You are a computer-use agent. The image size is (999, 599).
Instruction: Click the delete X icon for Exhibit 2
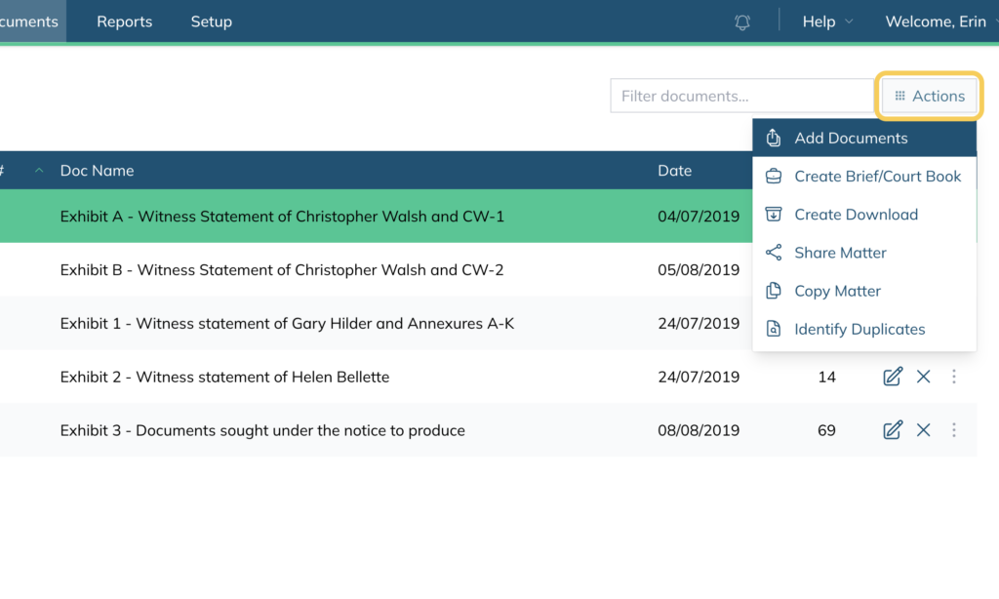pos(923,377)
